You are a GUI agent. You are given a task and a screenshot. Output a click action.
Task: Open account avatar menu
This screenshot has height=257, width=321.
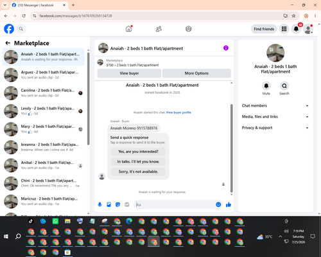(x=308, y=29)
